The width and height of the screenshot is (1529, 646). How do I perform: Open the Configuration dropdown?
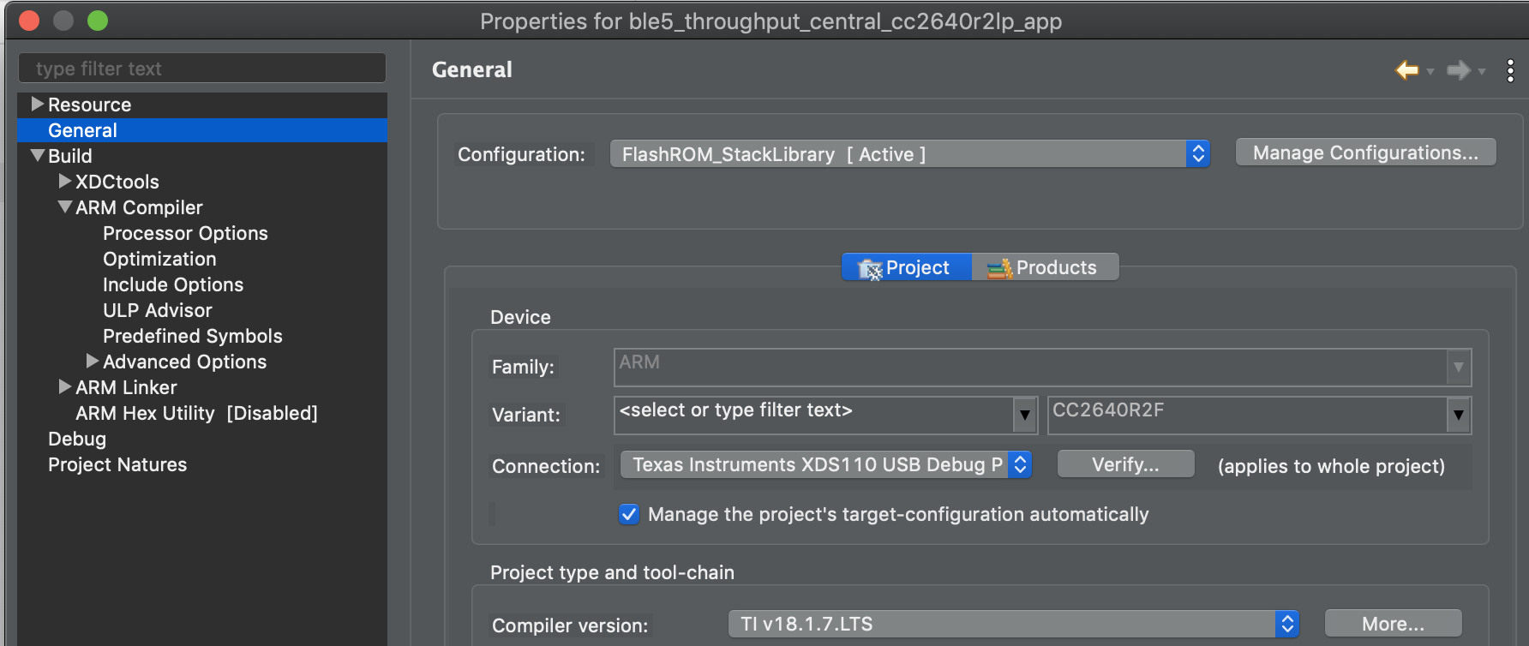click(909, 154)
